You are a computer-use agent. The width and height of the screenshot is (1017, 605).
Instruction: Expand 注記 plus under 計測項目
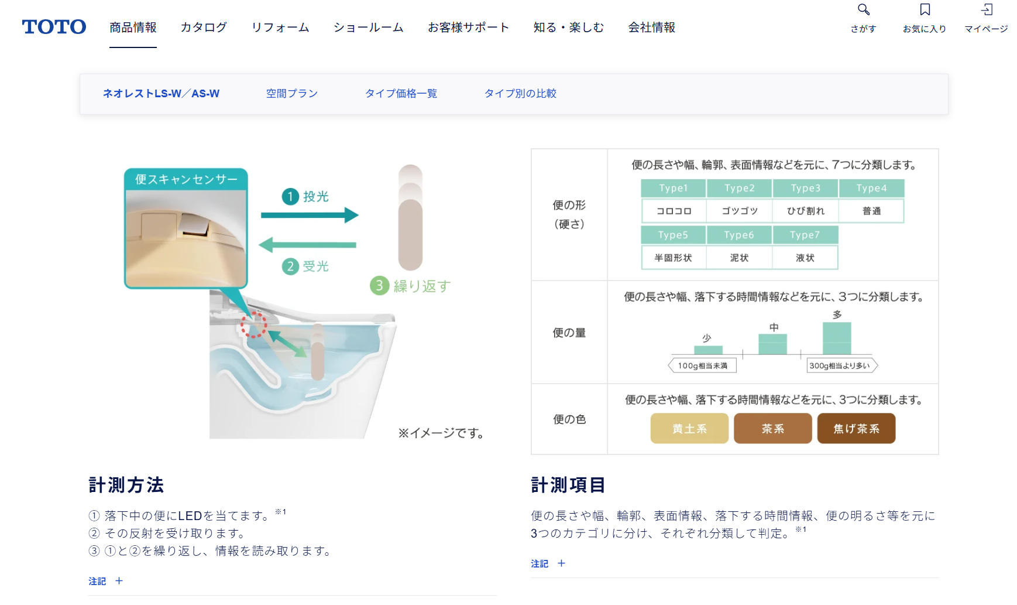[x=561, y=563]
